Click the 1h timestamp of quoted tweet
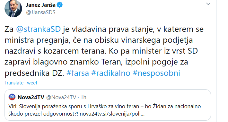Image resolution: width=228 pixels, height=122 pixels. [83, 97]
